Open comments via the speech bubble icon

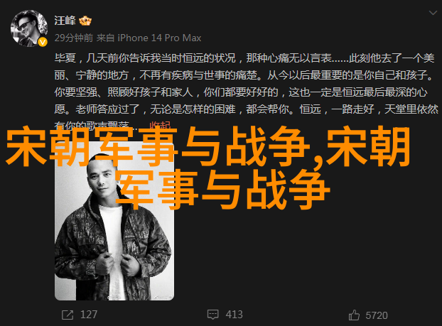tap(212, 315)
